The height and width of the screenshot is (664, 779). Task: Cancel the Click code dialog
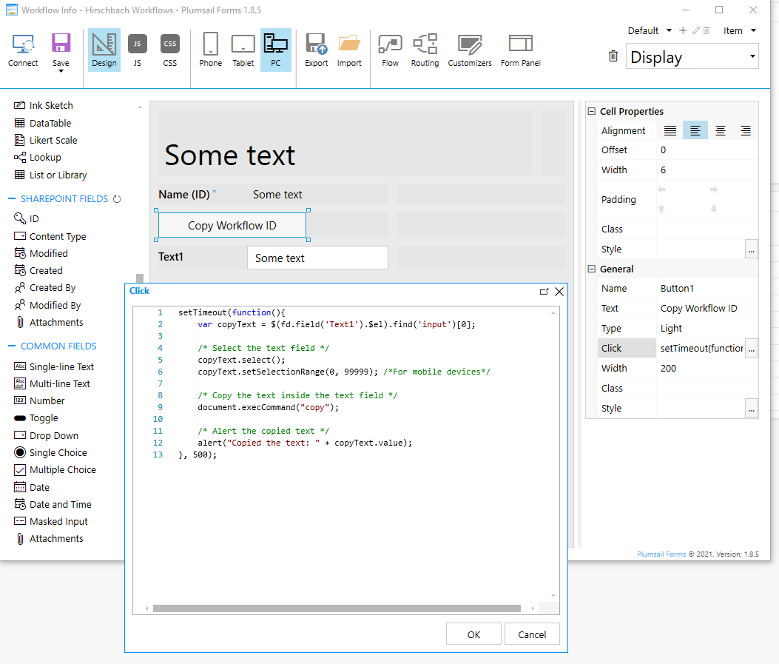pyautogui.click(x=532, y=634)
